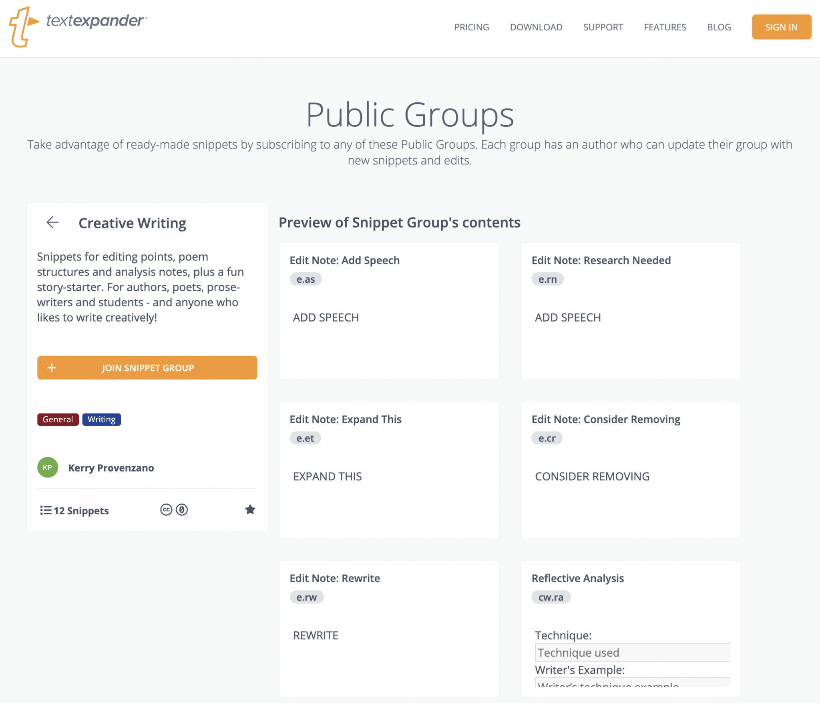Click the textexpander wordmark
This screenshot has width=820, height=703.
click(x=96, y=21)
